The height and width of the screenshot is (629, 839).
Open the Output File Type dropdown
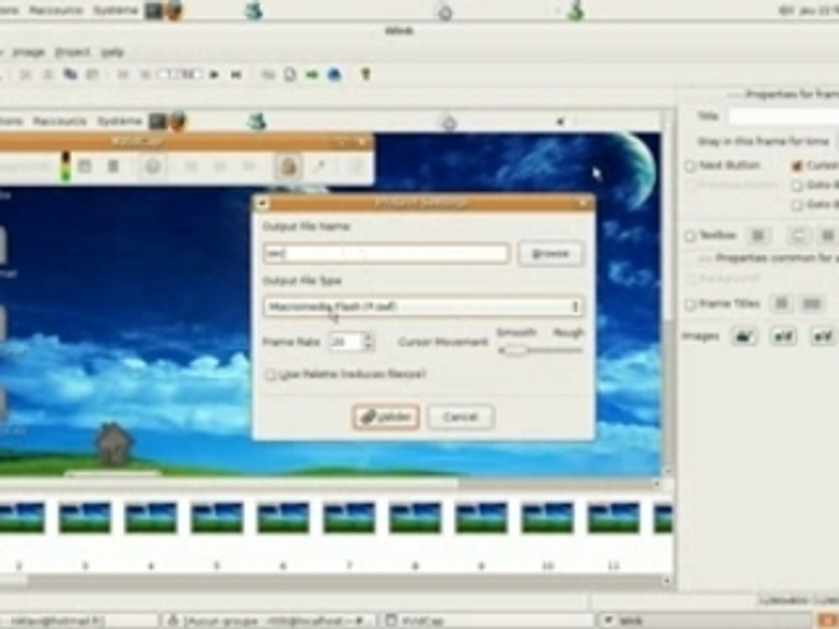click(x=423, y=307)
